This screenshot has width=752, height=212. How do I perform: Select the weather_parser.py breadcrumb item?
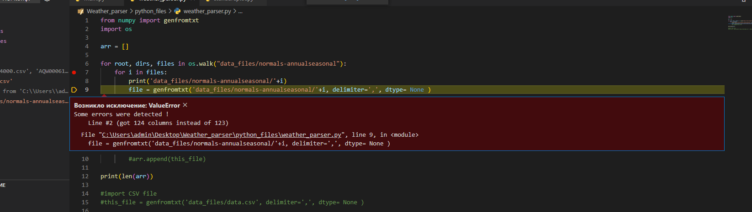click(x=207, y=11)
